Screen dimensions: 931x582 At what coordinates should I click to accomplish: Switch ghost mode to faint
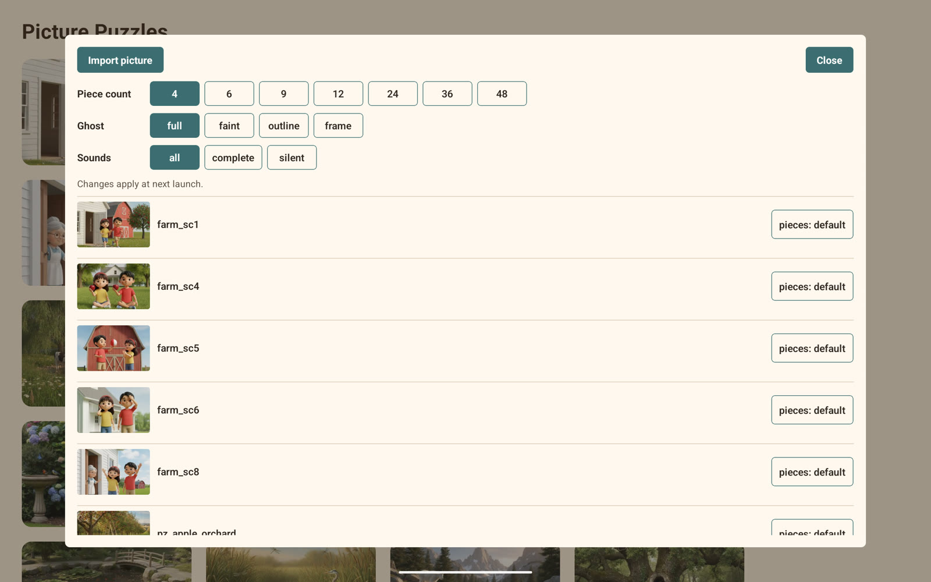pos(229,126)
